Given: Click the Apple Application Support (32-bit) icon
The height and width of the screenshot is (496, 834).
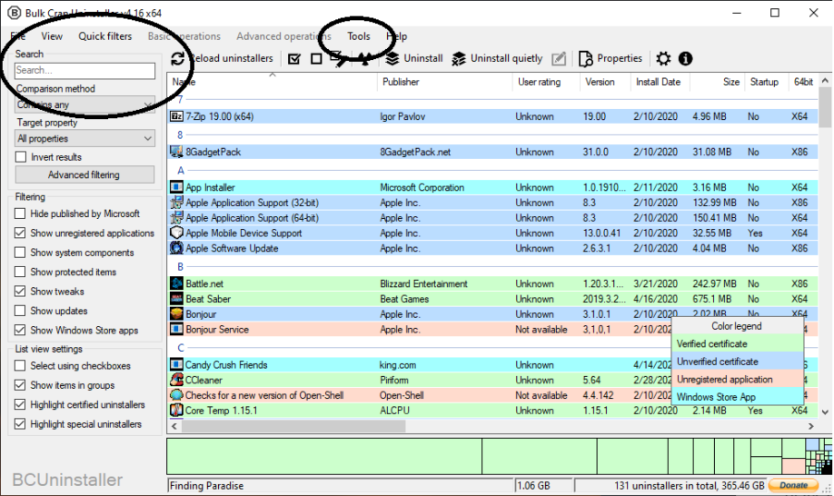Looking at the screenshot, I should 176,203.
